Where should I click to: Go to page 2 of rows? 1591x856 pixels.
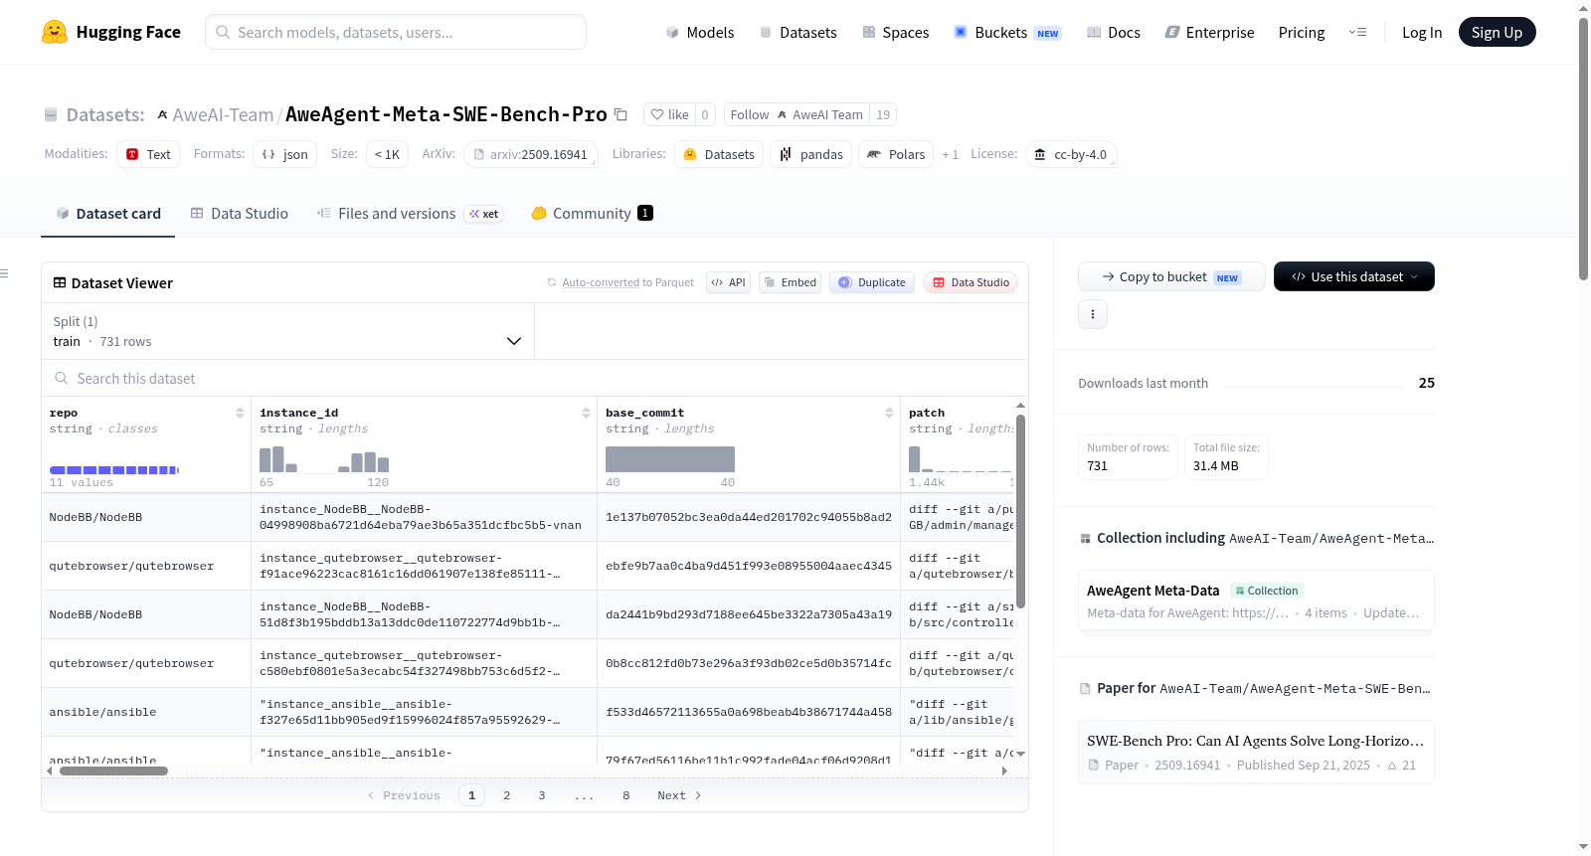point(507,795)
